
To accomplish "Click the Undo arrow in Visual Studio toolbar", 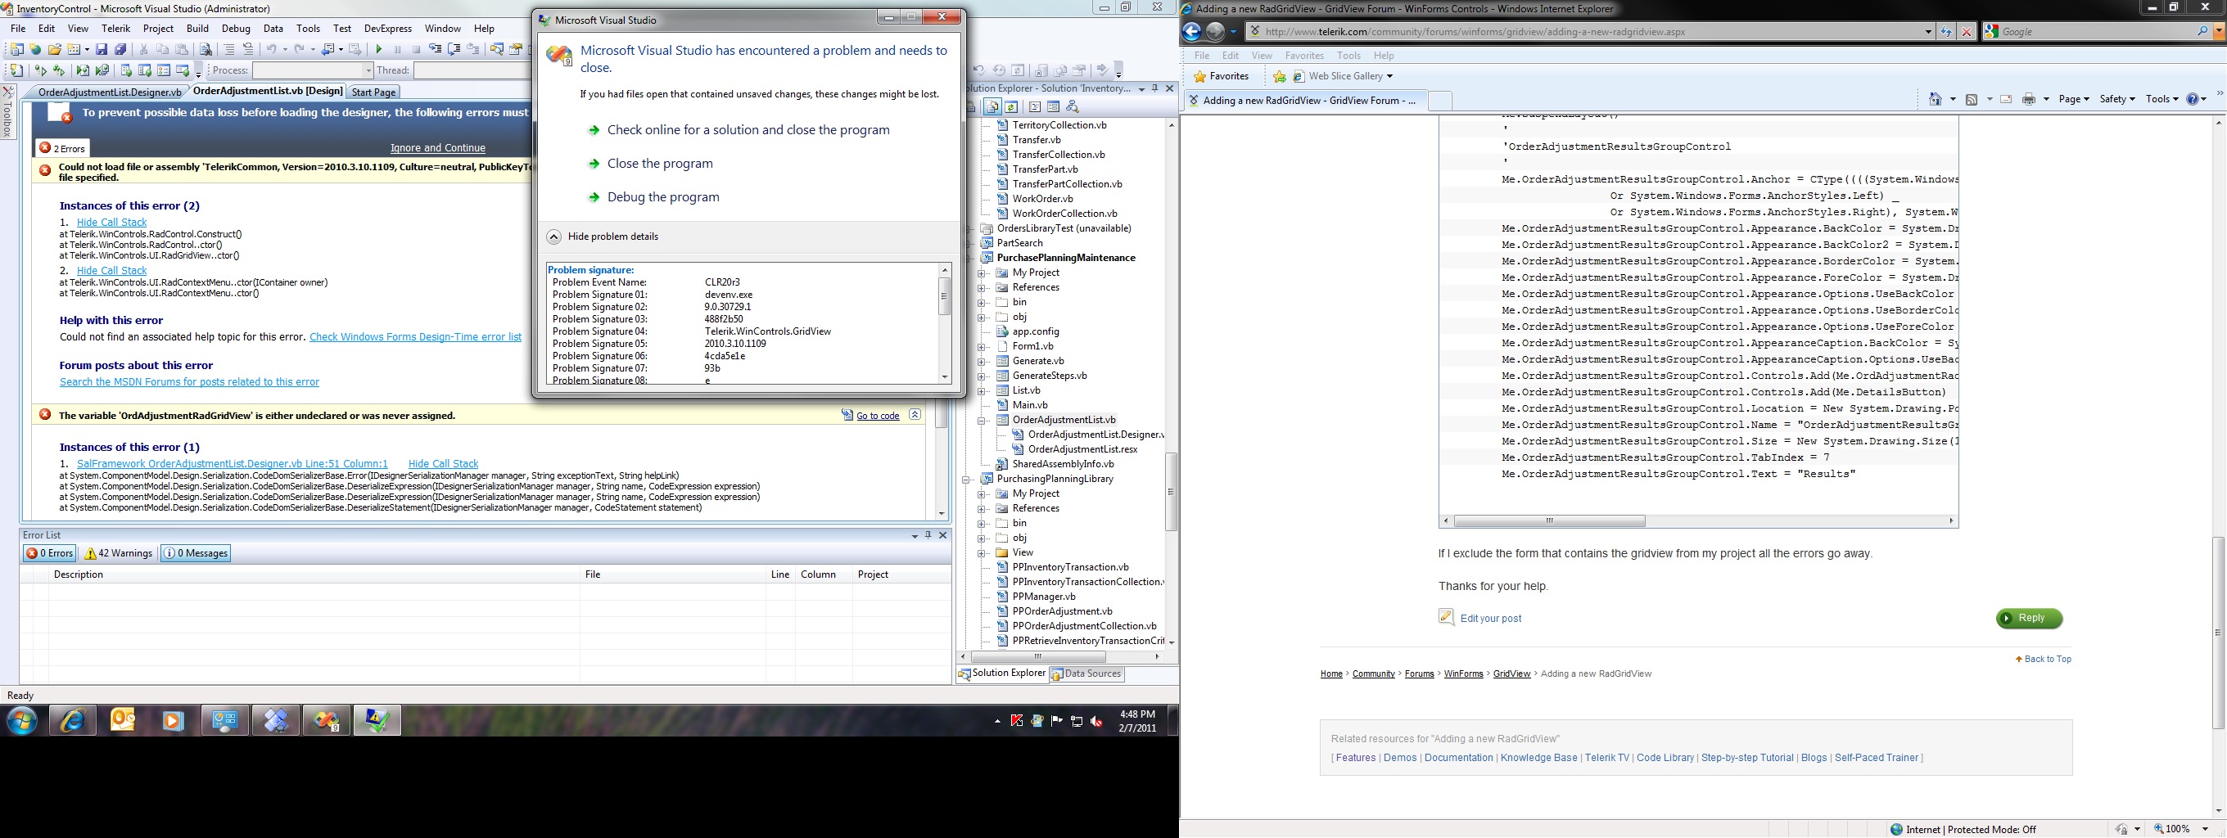I will 272,49.
